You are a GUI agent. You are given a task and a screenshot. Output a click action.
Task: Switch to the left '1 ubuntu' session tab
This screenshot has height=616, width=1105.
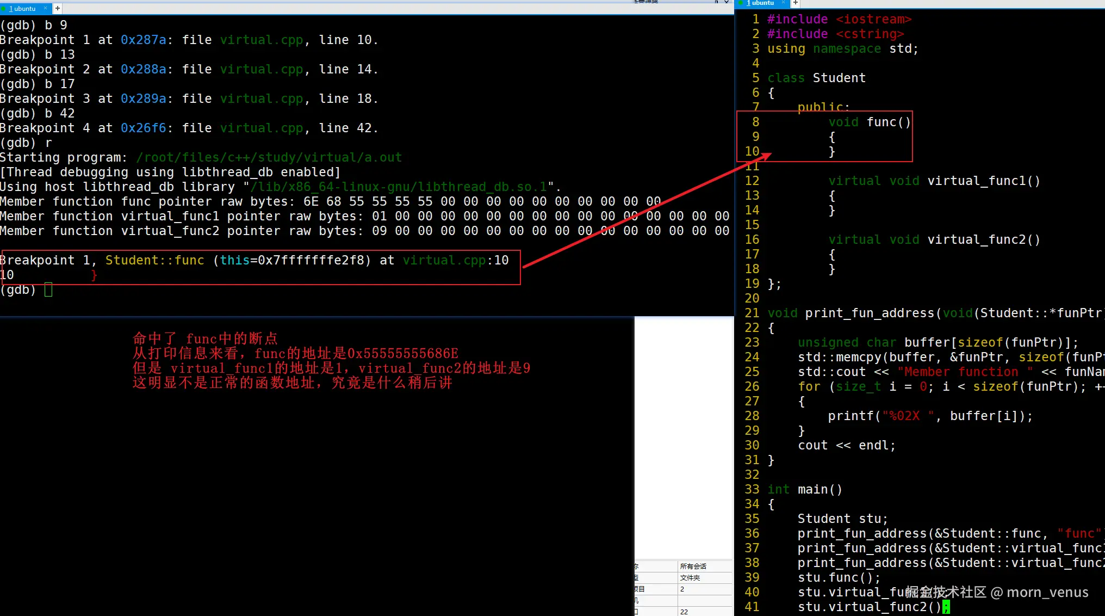(x=22, y=9)
